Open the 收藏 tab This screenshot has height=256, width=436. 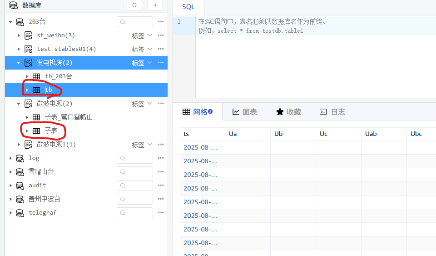pos(288,112)
